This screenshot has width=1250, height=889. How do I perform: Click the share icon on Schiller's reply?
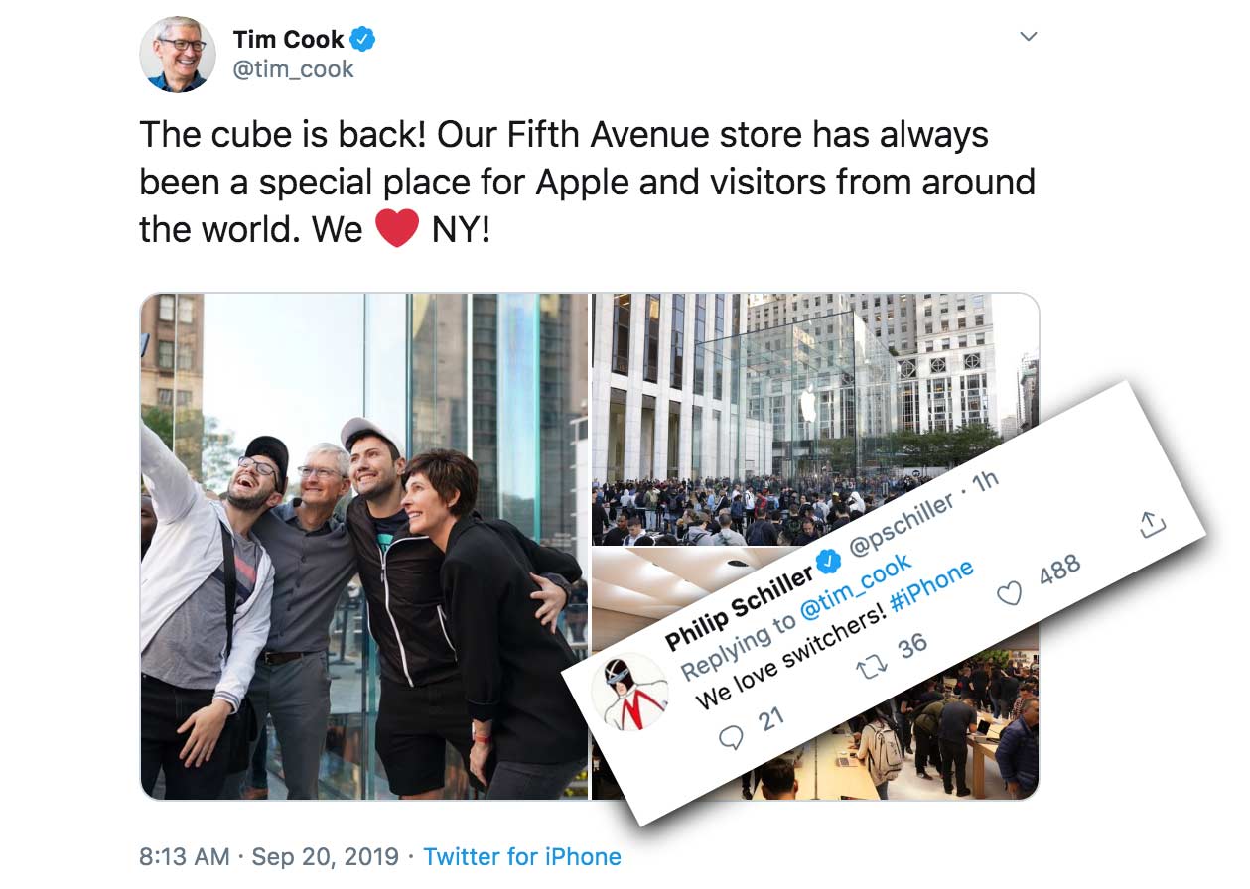click(1152, 524)
